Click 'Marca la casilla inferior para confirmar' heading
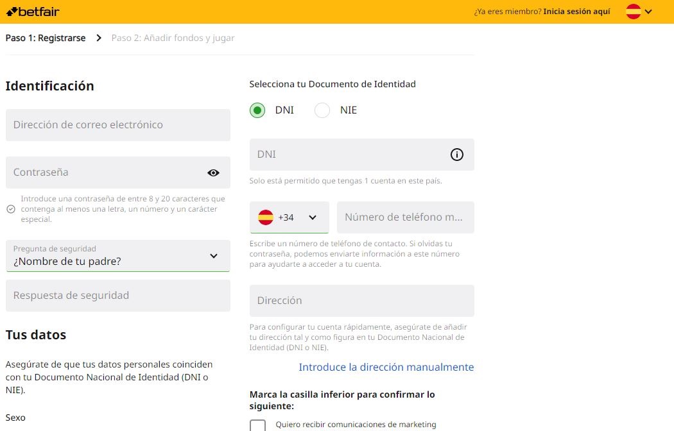 click(x=342, y=400)
